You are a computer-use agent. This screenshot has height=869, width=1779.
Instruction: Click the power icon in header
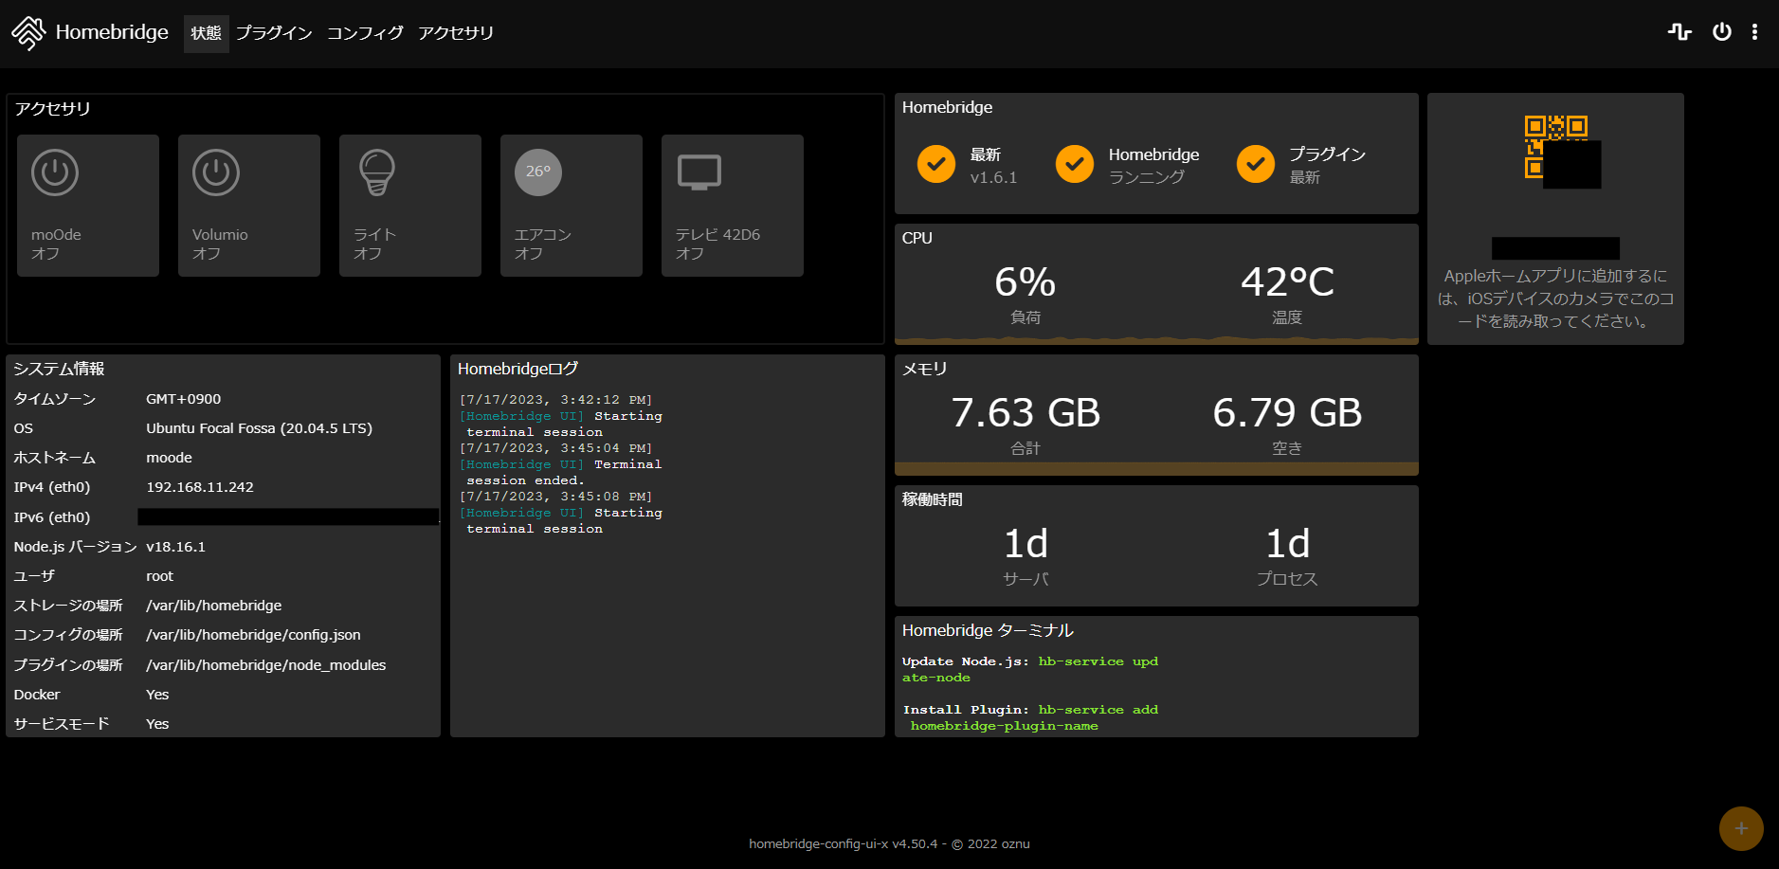1722,32
